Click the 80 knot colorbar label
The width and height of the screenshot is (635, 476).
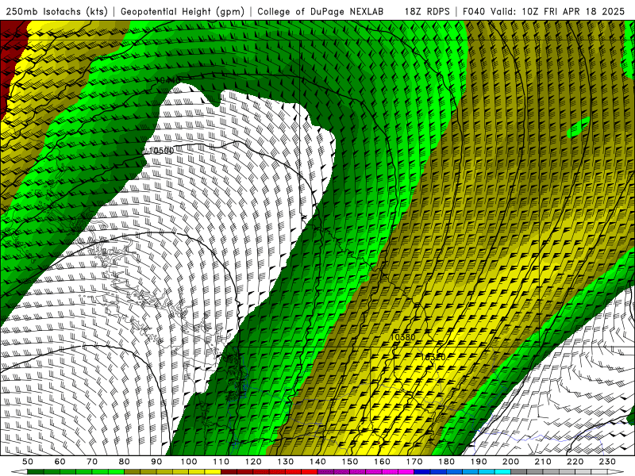click(125, 462)
